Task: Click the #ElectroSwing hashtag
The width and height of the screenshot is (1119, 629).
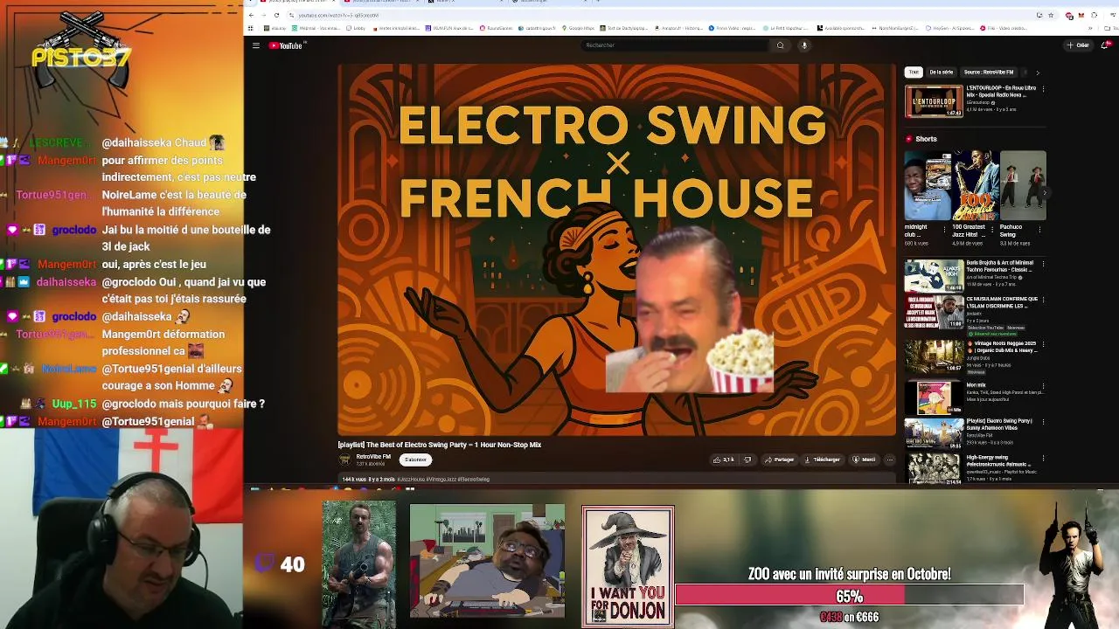Action: pyautogui.click(x=474, y=479)
